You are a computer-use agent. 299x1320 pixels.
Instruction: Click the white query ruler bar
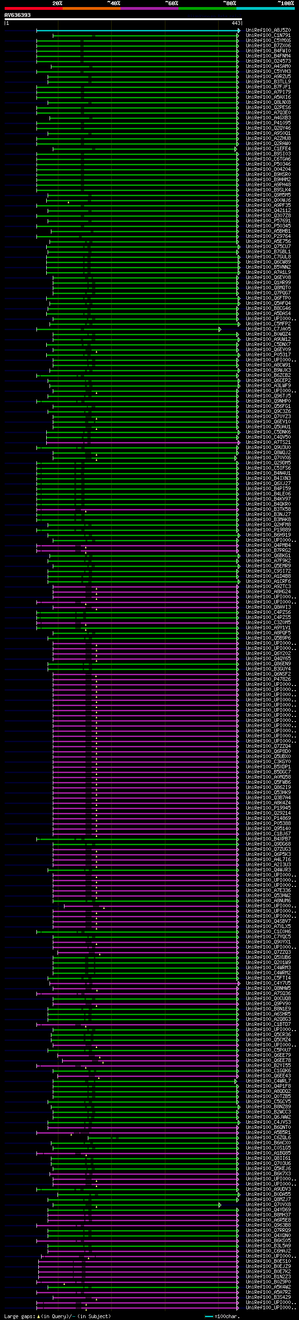pos(123,19)
